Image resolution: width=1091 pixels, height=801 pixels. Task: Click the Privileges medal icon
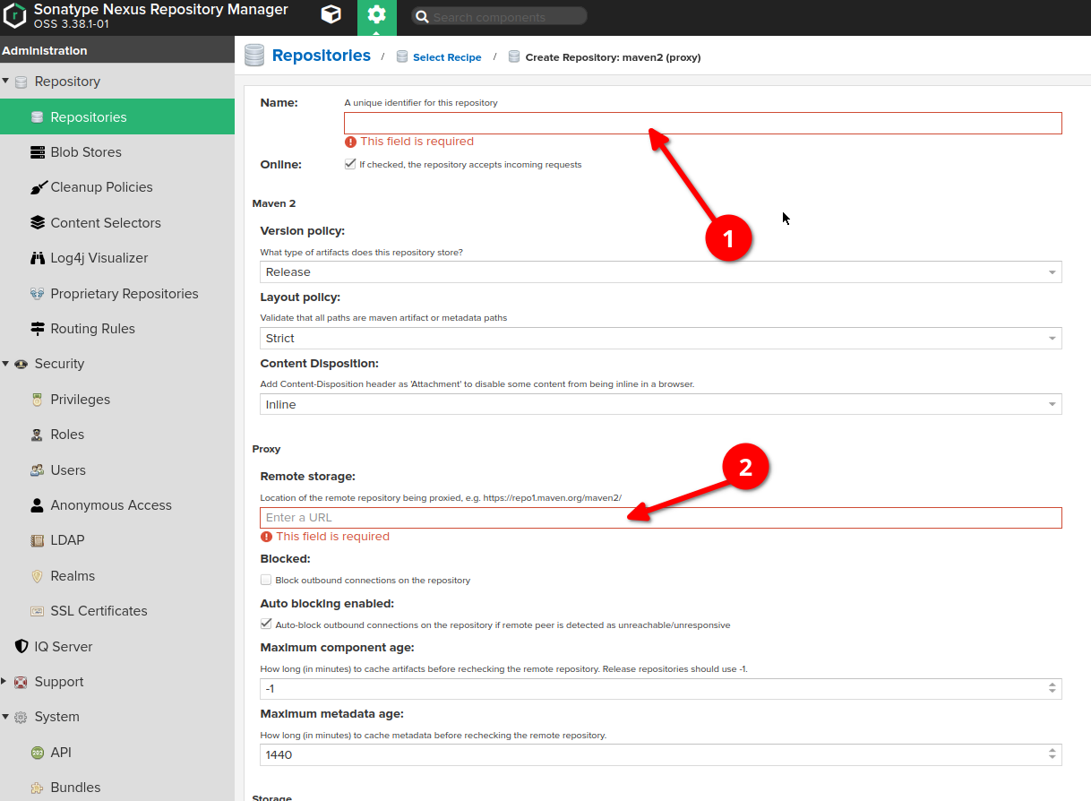click(37, 400)
